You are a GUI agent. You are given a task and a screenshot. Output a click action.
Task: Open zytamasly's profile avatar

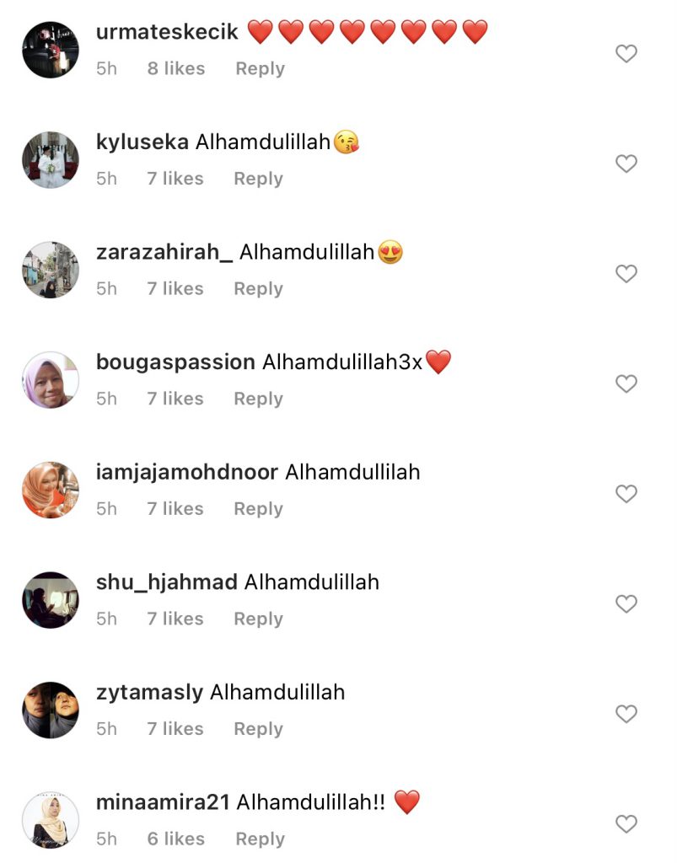click(51, 710)
